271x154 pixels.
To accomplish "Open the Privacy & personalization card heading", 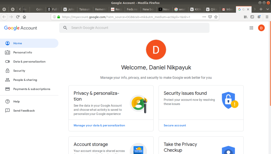I will (x=96, y=96).
